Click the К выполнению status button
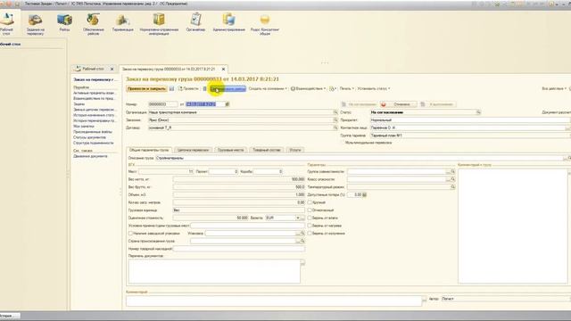The width and height of the screenshot is (571, 321). click(438, 104)
